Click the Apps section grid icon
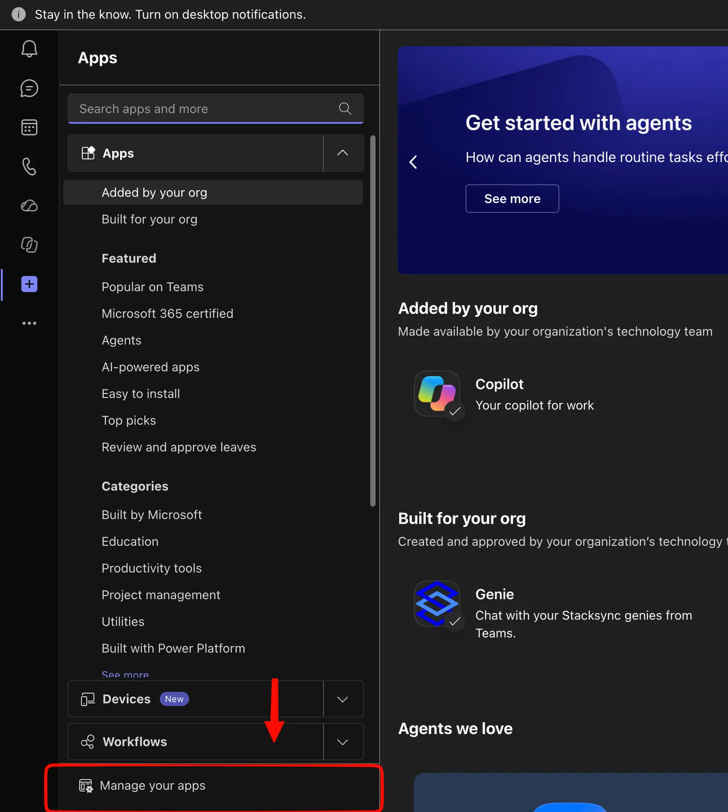The height and width of the screenshot is (812, 728). (88, 153)
